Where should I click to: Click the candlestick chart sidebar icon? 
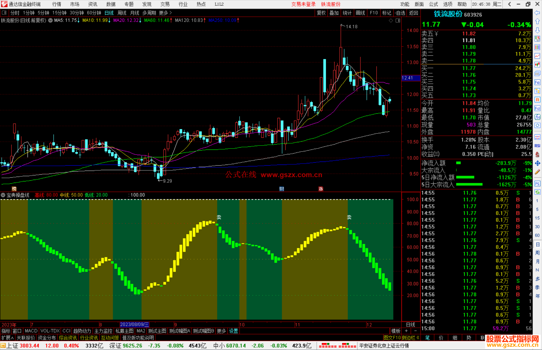pos(537,65)
